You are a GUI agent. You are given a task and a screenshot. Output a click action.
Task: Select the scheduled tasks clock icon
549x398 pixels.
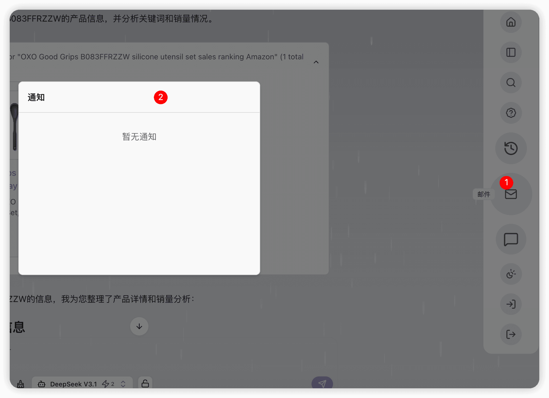coord(511,274)
